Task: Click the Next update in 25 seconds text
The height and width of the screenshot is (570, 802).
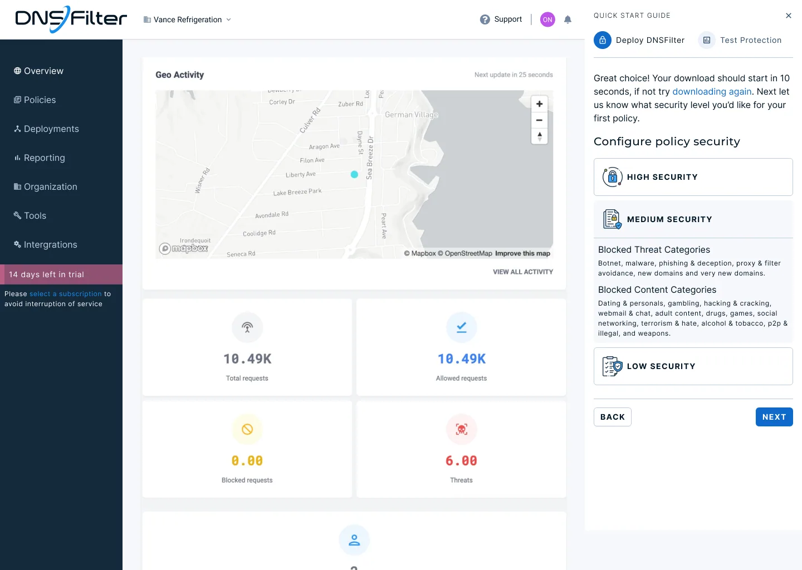Action: point(514,75)
